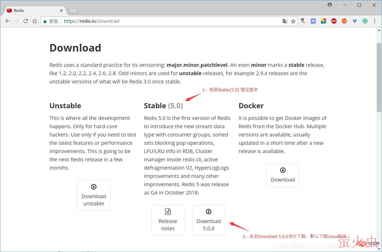Close the Redis tab
The width and height of the screenshot is (382, 252).
[x=61, y=11]
